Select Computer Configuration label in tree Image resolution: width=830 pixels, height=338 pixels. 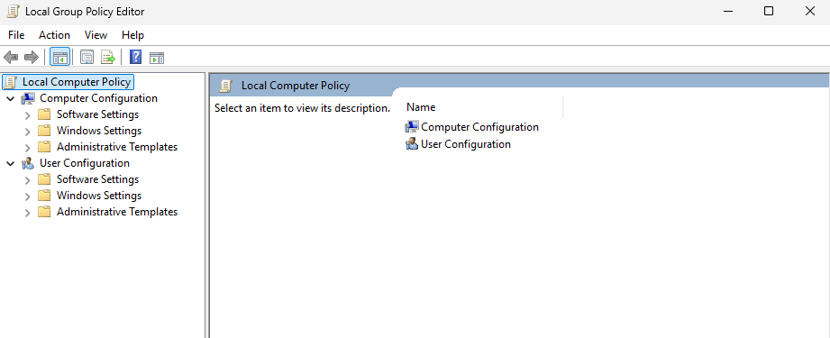[x=98, y=98]
